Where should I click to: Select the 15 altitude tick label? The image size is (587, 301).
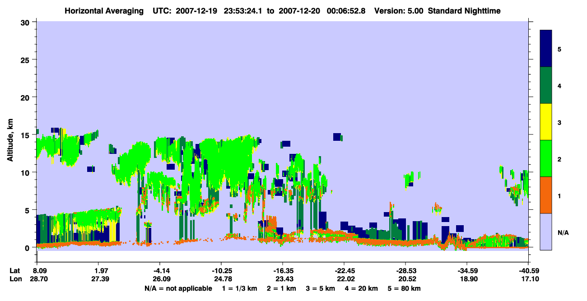tap(26, 135)
